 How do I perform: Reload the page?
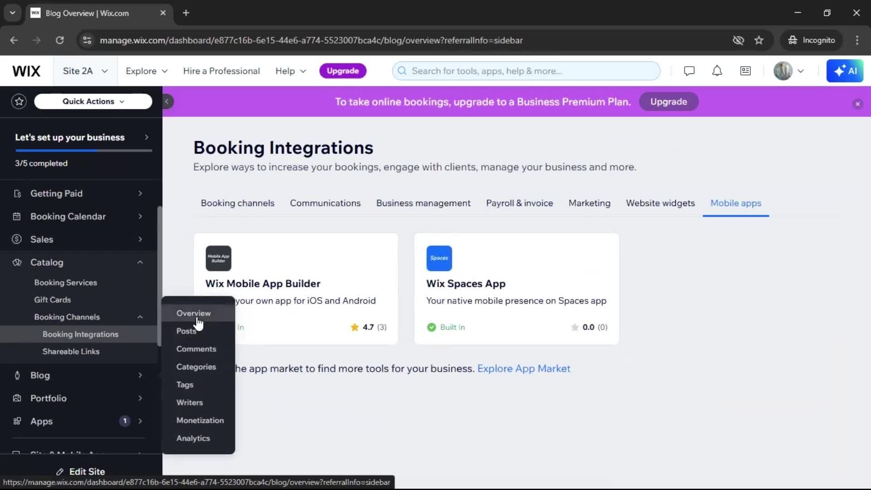(59, 40)
